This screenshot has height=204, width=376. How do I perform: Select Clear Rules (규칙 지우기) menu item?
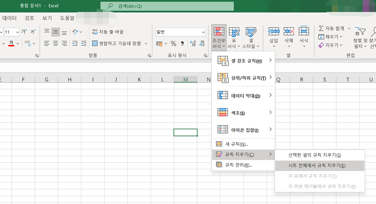coord(243,154)
